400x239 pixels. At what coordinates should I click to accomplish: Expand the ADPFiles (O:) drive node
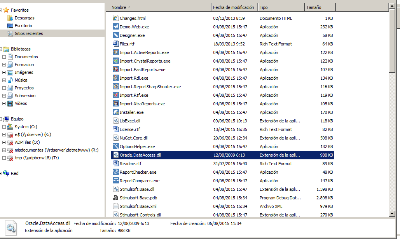pos(4,142)
